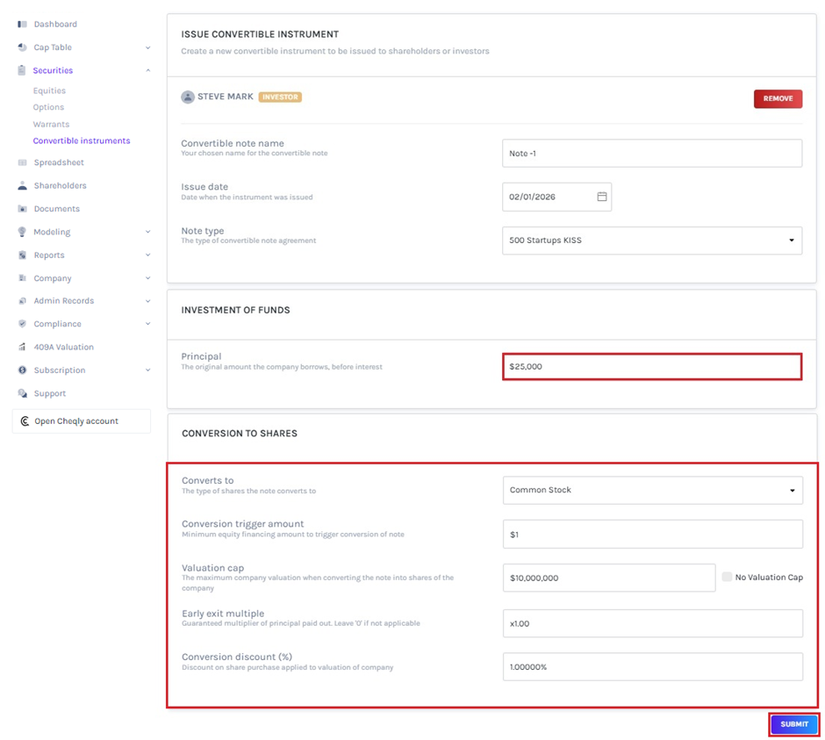The height and width of the screenshot is (740, 825).
Task: Click the Principal amount input field
Action: [651, 366]
